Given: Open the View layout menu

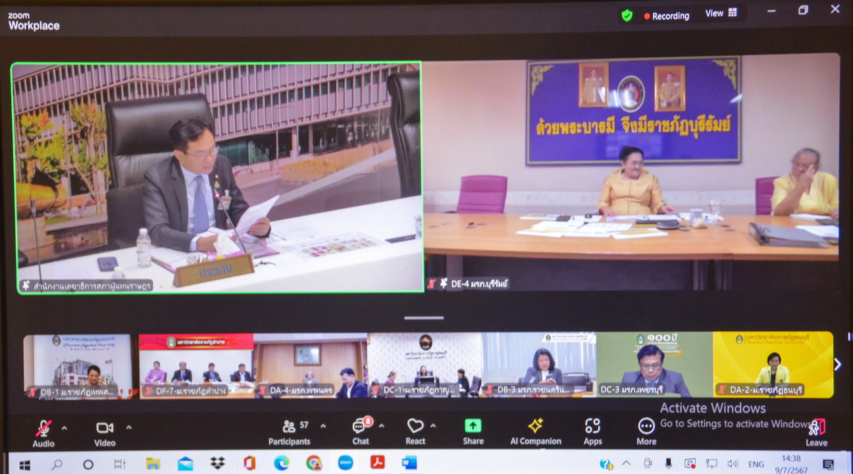Looking at the screenshot, I should [721, 13].
